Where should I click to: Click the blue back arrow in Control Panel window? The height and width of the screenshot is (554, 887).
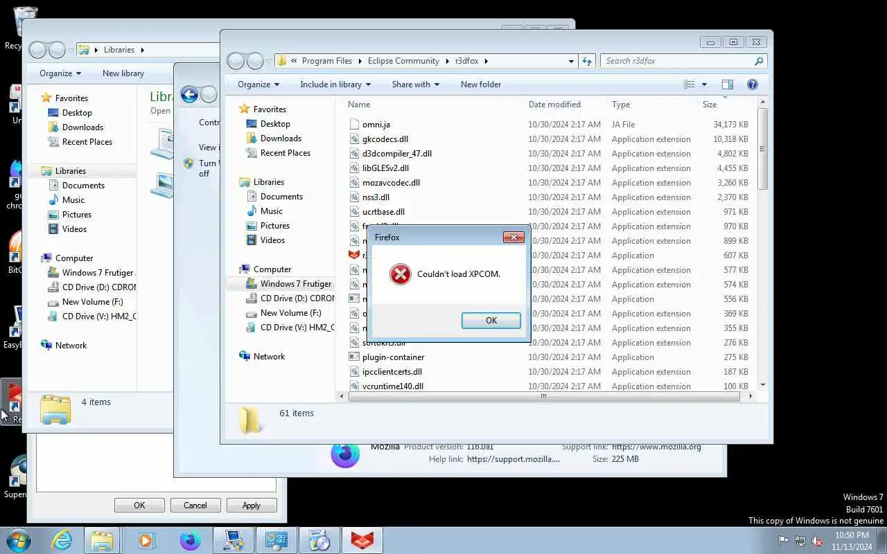(189, 95)
